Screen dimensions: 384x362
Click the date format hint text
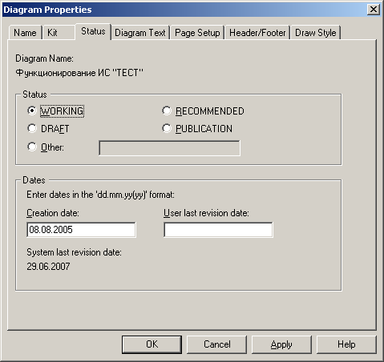pyautogui.click(x=100, y=195)
